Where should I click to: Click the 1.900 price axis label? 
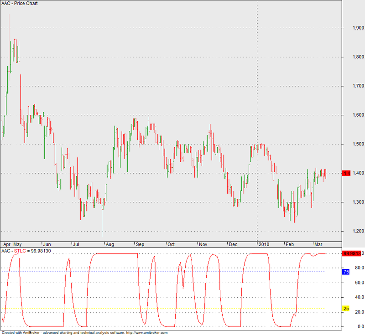click(358, 28)
